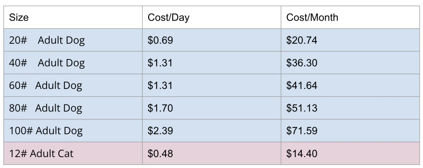Viewport: 423px width, 168px height.
Task: Select the $0.69 cost per day cell
Action: pos(211,40)
